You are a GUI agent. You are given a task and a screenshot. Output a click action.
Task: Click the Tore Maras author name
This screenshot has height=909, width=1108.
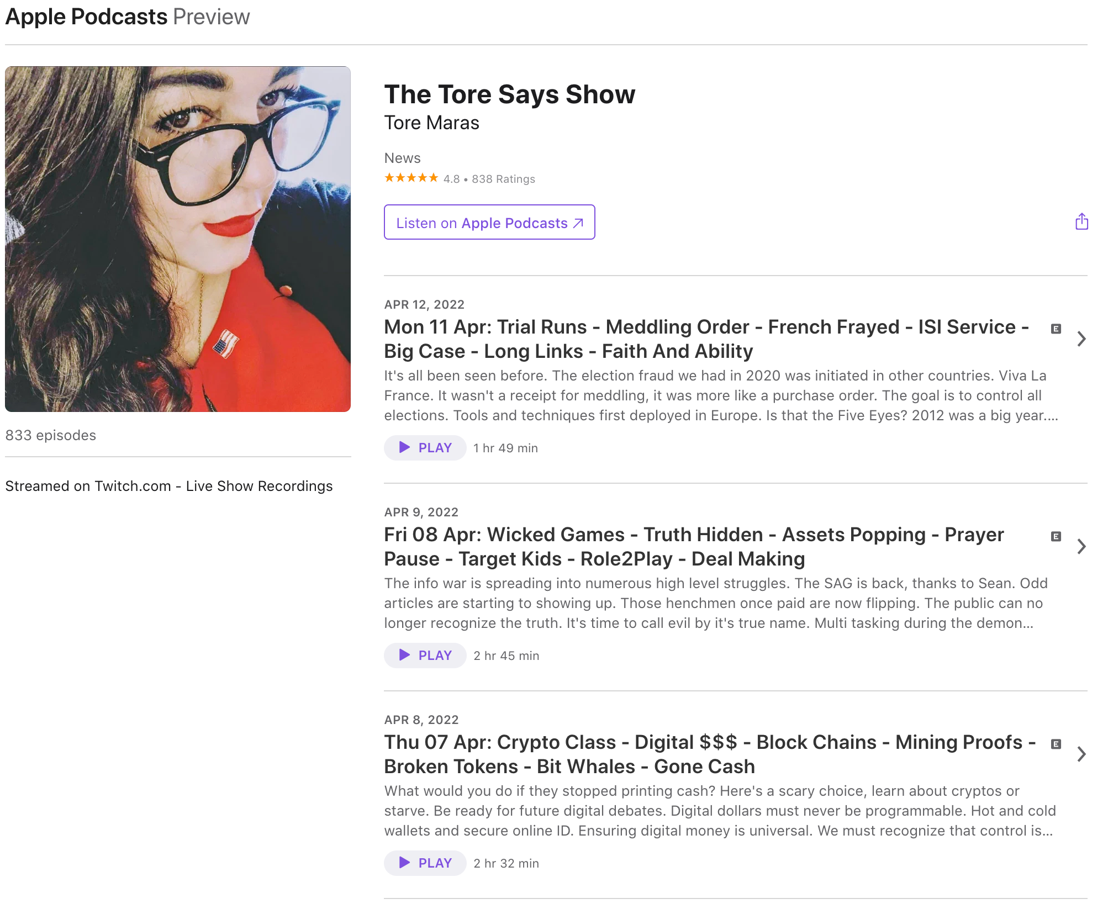click(431, 123)
